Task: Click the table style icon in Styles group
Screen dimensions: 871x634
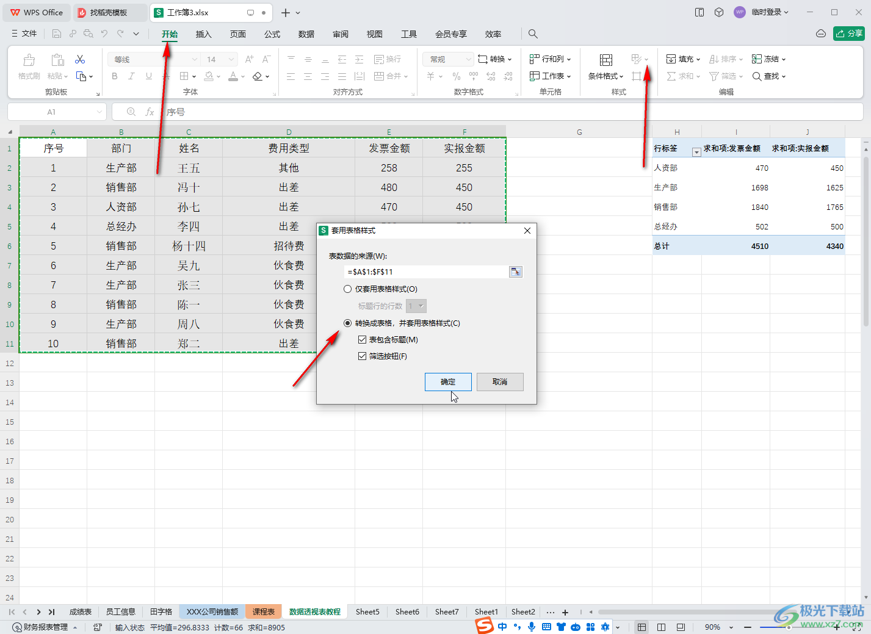Action: click(637, 59)
